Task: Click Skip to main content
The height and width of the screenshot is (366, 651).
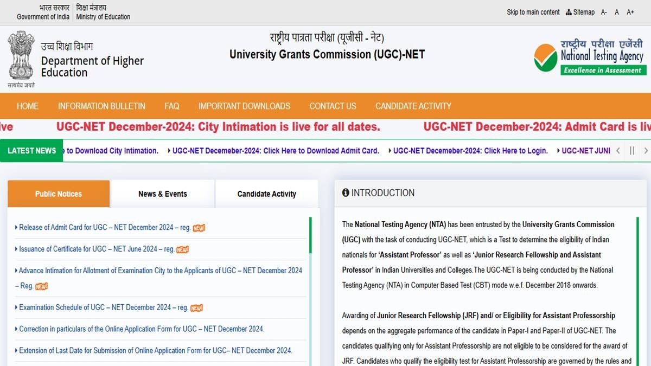Action: coord(533,12)
